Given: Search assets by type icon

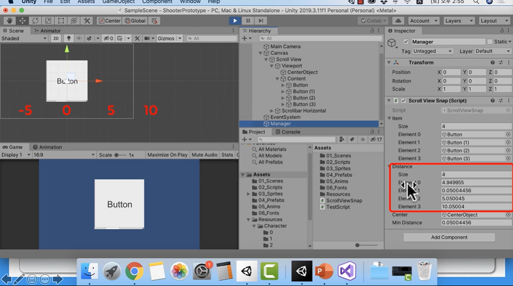Looking at the screenshot, I should click(341, 139).
